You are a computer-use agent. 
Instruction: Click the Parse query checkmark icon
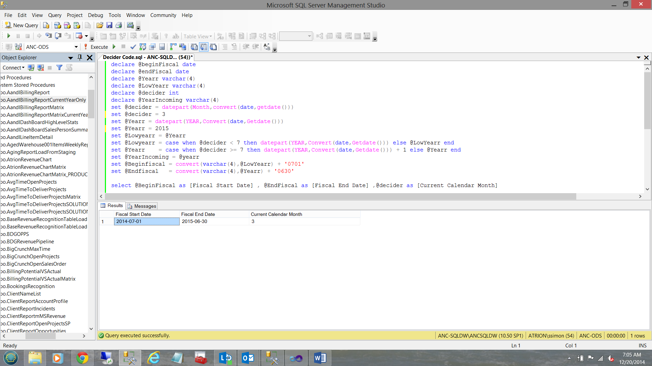[133, 47]
